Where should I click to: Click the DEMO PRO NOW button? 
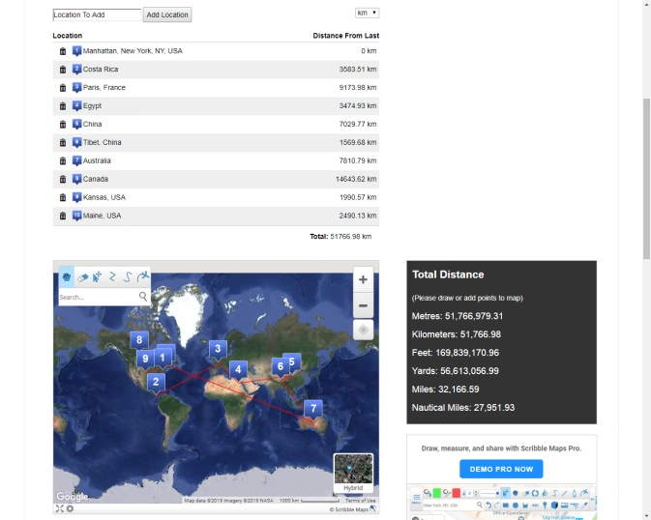pos(501,469)
